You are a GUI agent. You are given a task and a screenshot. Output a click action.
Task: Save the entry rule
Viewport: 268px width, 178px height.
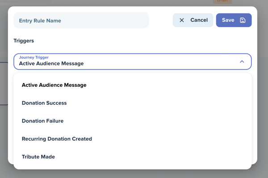click(234, 20)
